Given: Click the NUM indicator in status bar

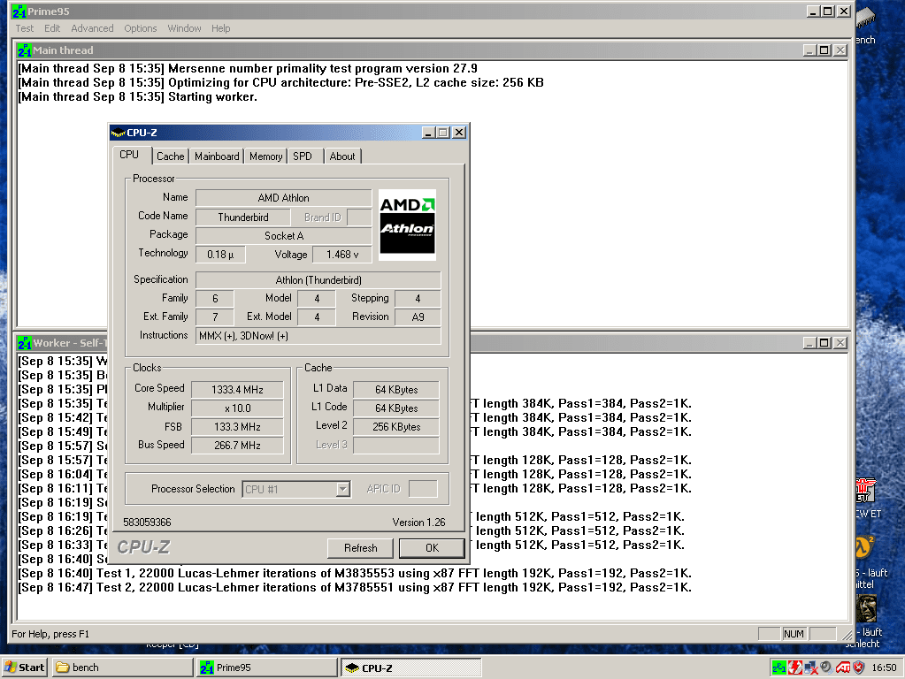Looking at the screenshot, I should tap(794, 634).
